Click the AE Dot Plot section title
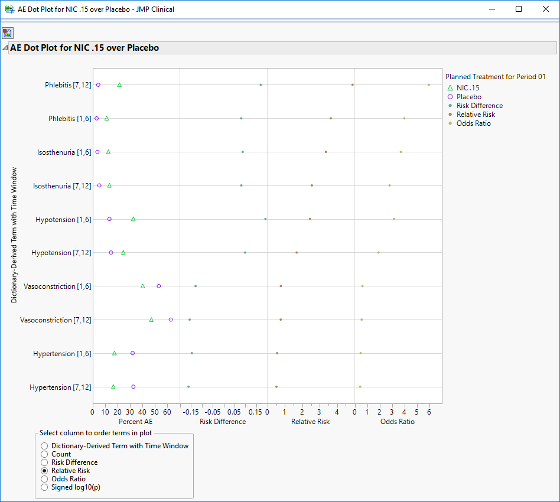Screen dimensions: 560x502 84,48
